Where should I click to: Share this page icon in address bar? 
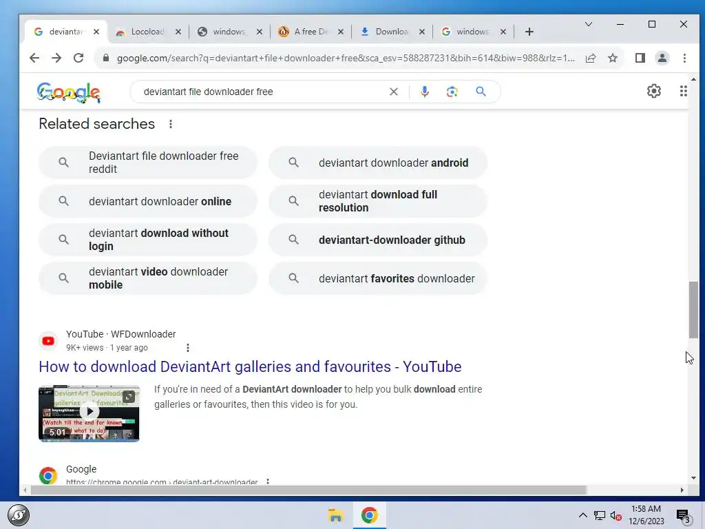(x=590, y=58)
